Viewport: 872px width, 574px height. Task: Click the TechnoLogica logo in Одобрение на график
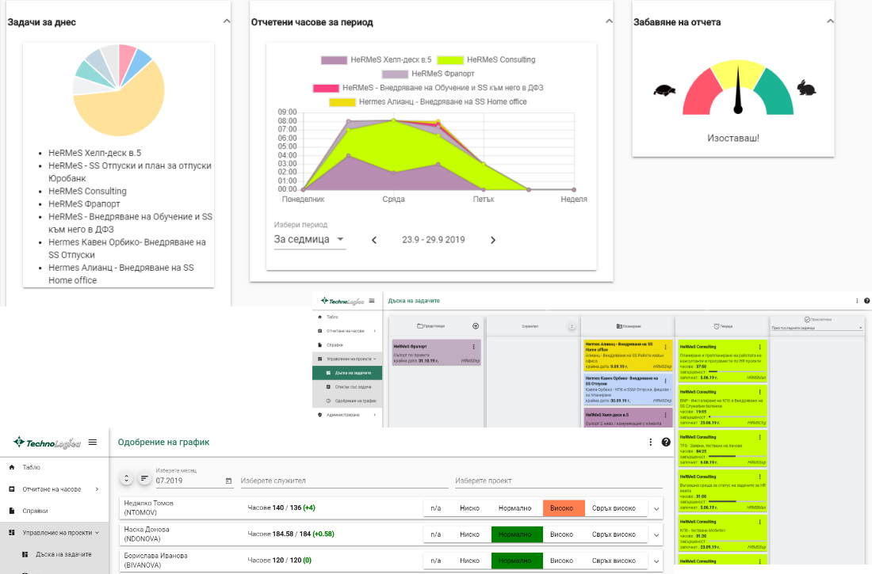[48, 443]
